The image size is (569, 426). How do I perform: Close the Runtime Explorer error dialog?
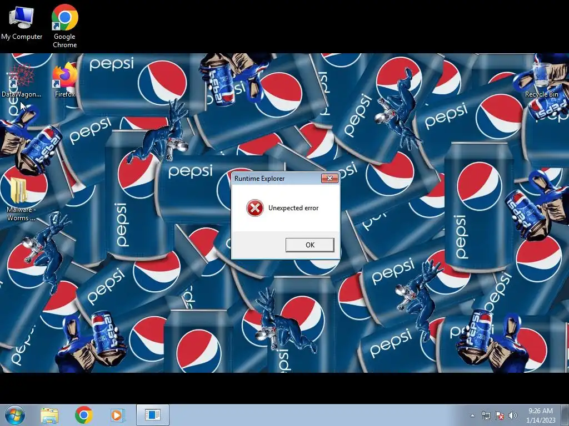click(x=330, y=178)
